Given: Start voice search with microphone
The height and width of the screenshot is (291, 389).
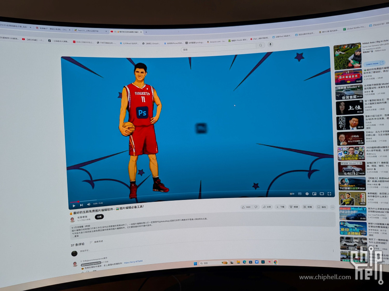Looking at the screenshot, I should click(270, 44).
